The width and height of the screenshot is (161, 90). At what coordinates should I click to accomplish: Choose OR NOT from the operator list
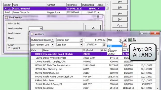click(115, 54)
